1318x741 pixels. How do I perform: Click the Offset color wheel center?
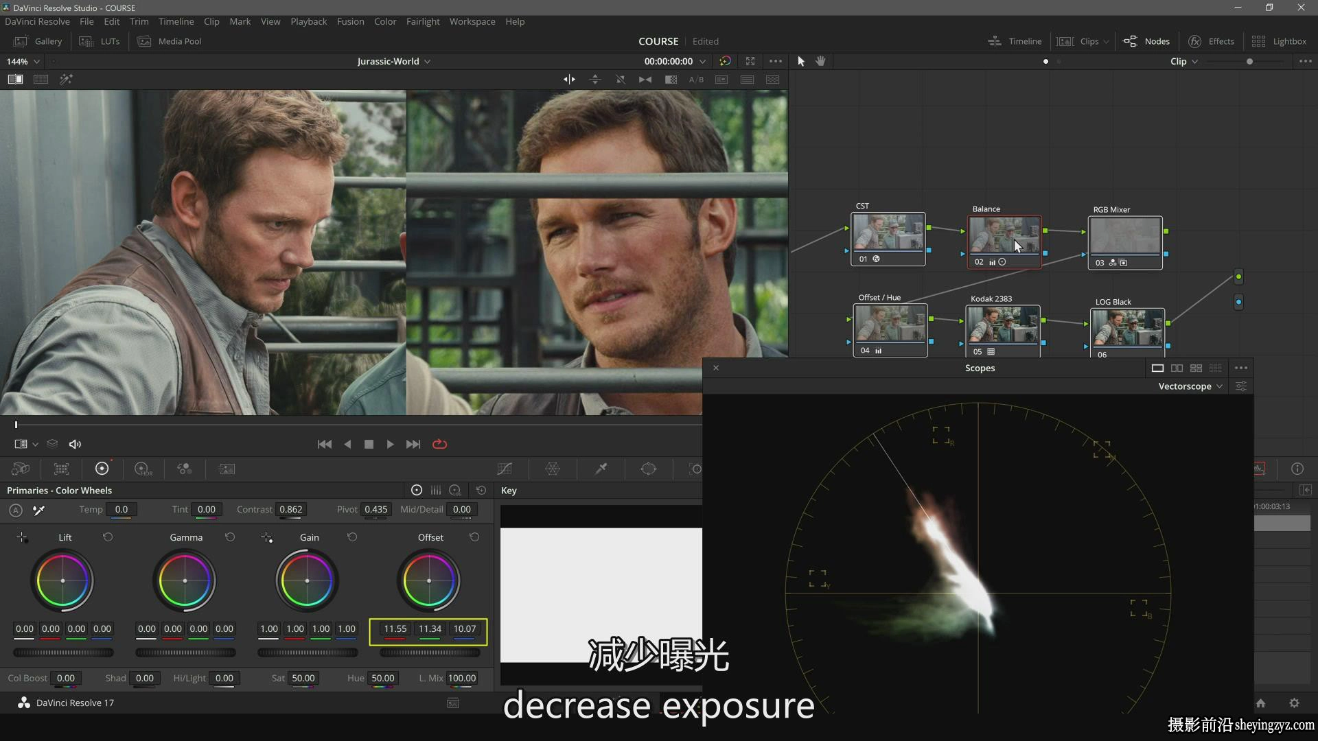[429, 580]
